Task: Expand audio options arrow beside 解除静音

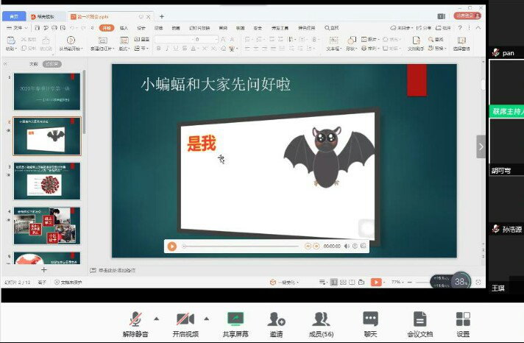Action: click(x=156, y=318)
